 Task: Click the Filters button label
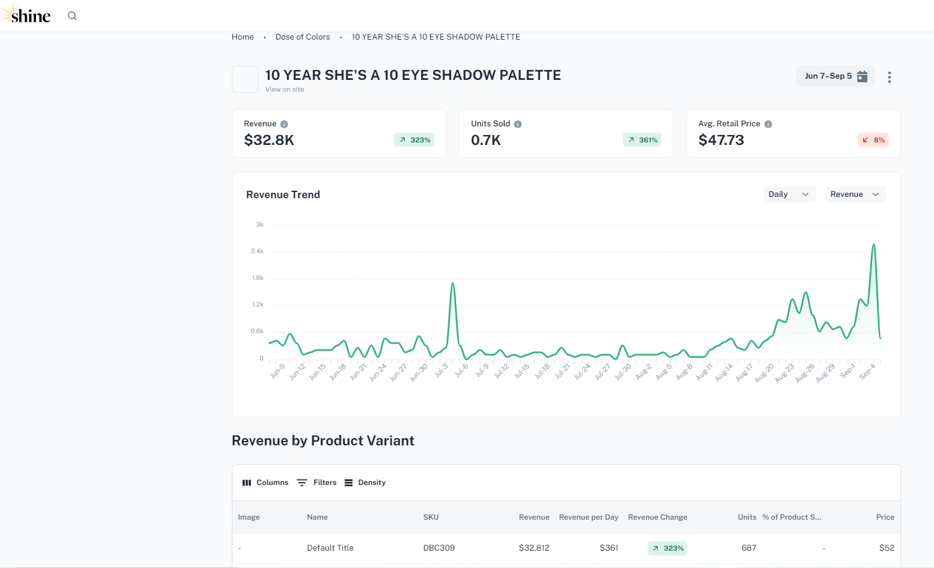(x=325, y=483)
